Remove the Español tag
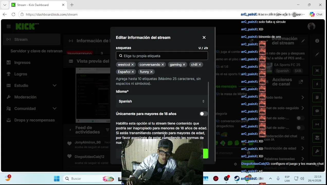This screenshot has width=327, height=185. [133, 72]
